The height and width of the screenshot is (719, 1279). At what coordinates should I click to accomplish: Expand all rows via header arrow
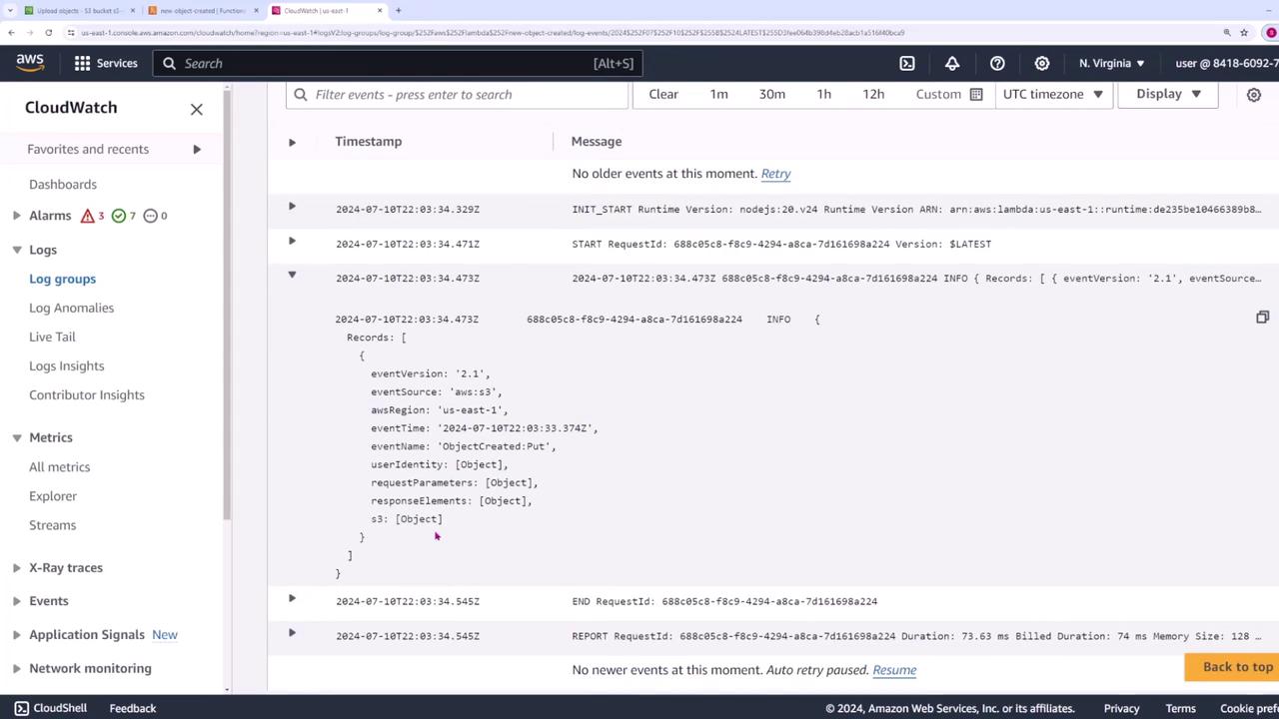click(292, 142)
